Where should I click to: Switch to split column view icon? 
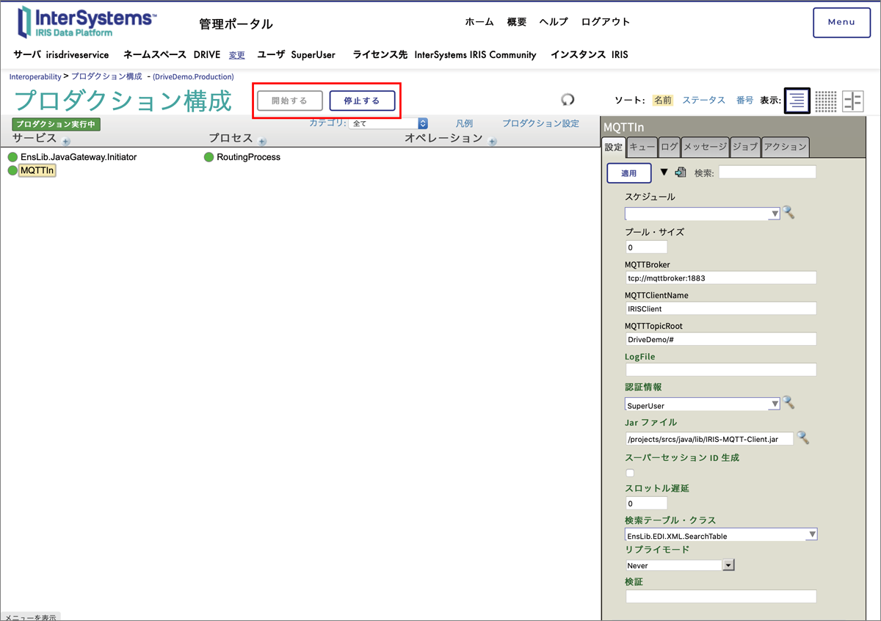tap(853, 101)
